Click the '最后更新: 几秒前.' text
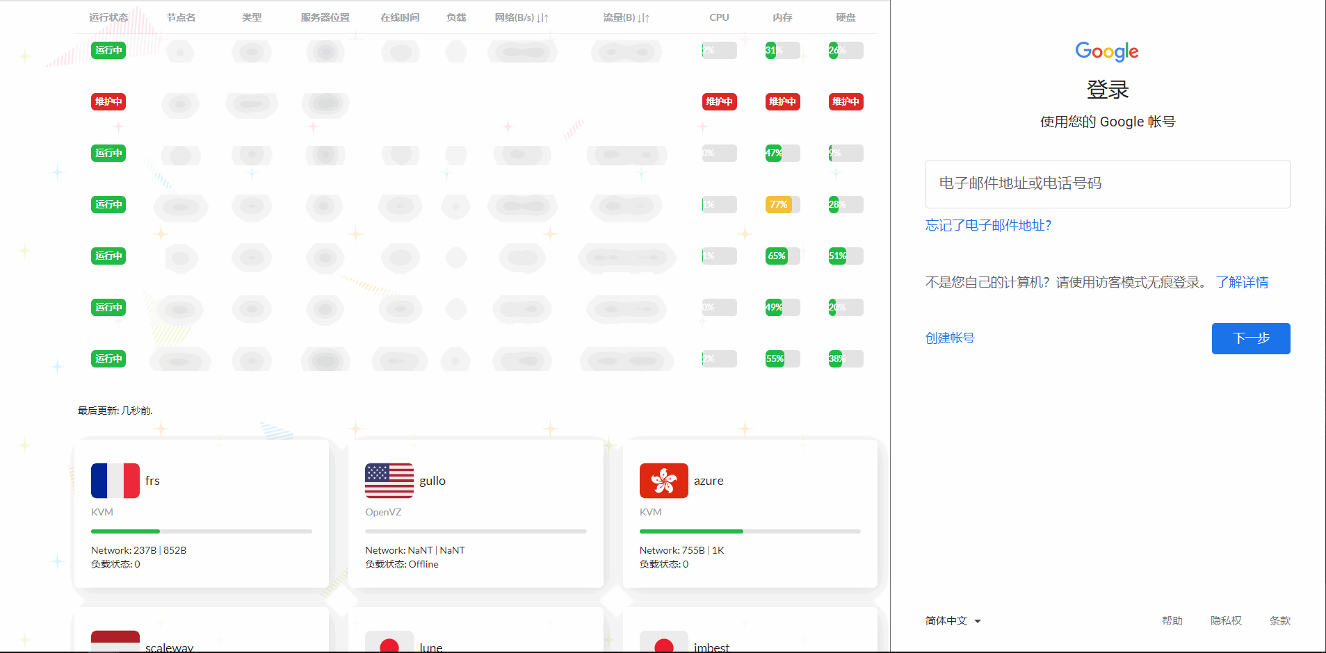 pyautogui.click(x=115, y=411)
